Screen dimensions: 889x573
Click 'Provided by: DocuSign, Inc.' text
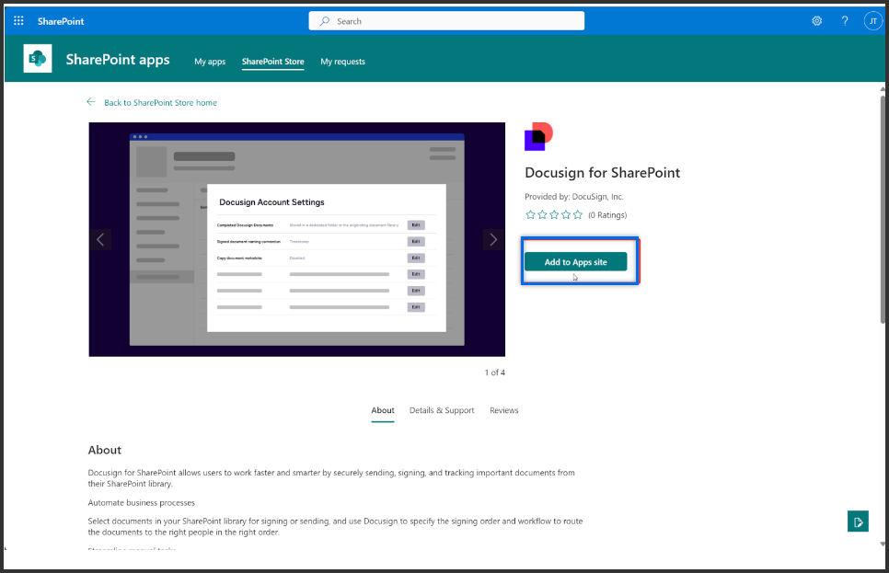point(573,197)
